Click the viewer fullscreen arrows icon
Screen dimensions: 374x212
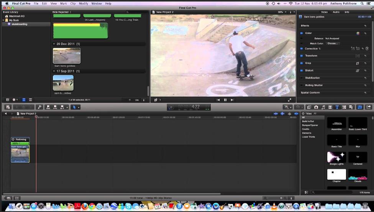289,100
